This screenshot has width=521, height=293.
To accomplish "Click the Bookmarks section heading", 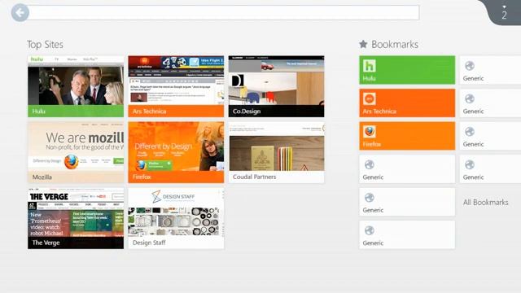I will pos(394,44).
